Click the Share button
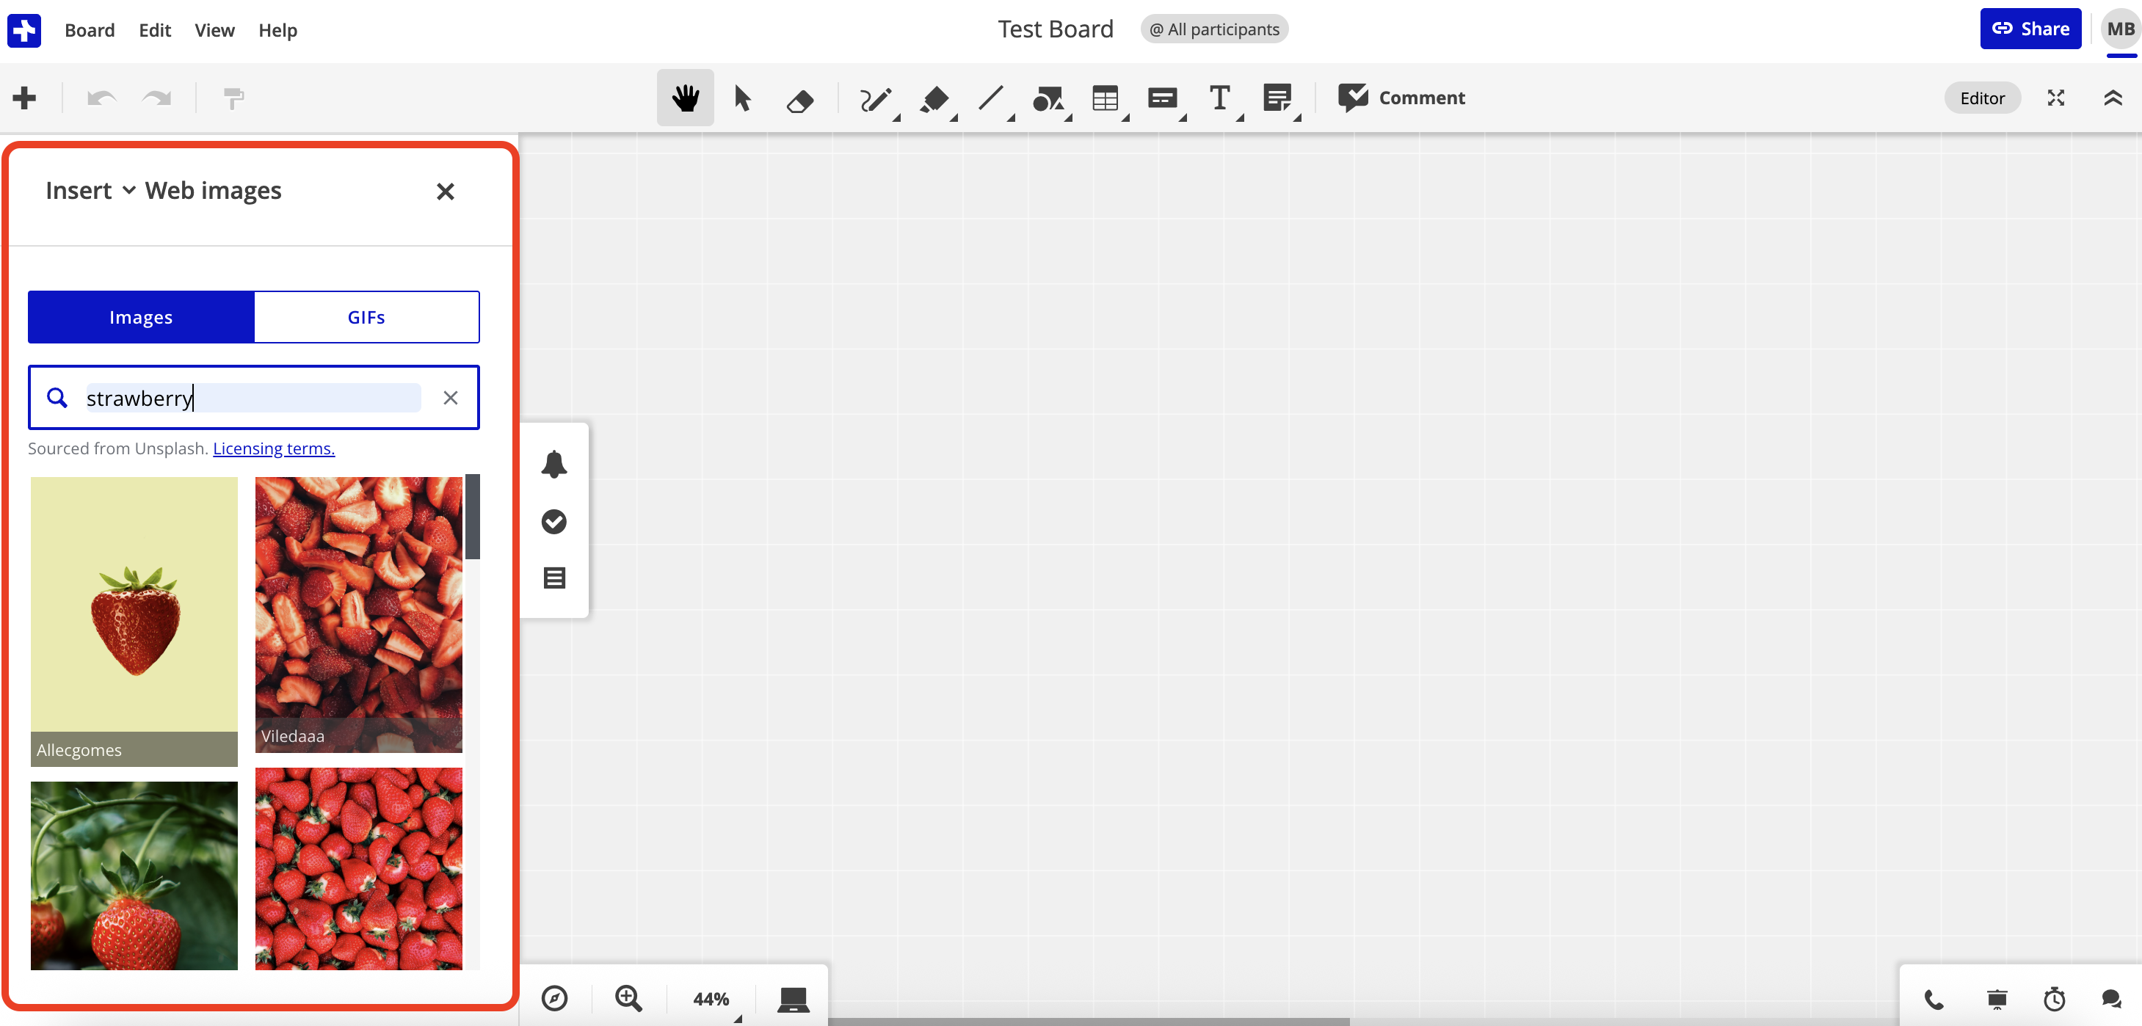This screenshot has height=1026, width=2142. (x=2031, y=27)
